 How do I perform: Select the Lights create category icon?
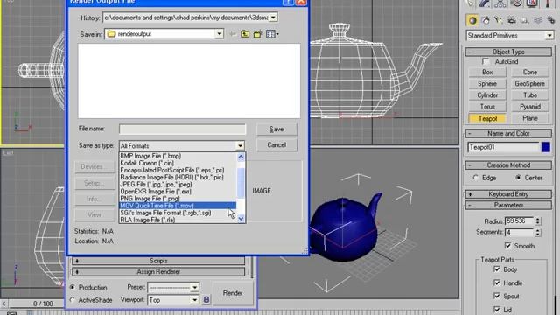click(x=499, y=20)
